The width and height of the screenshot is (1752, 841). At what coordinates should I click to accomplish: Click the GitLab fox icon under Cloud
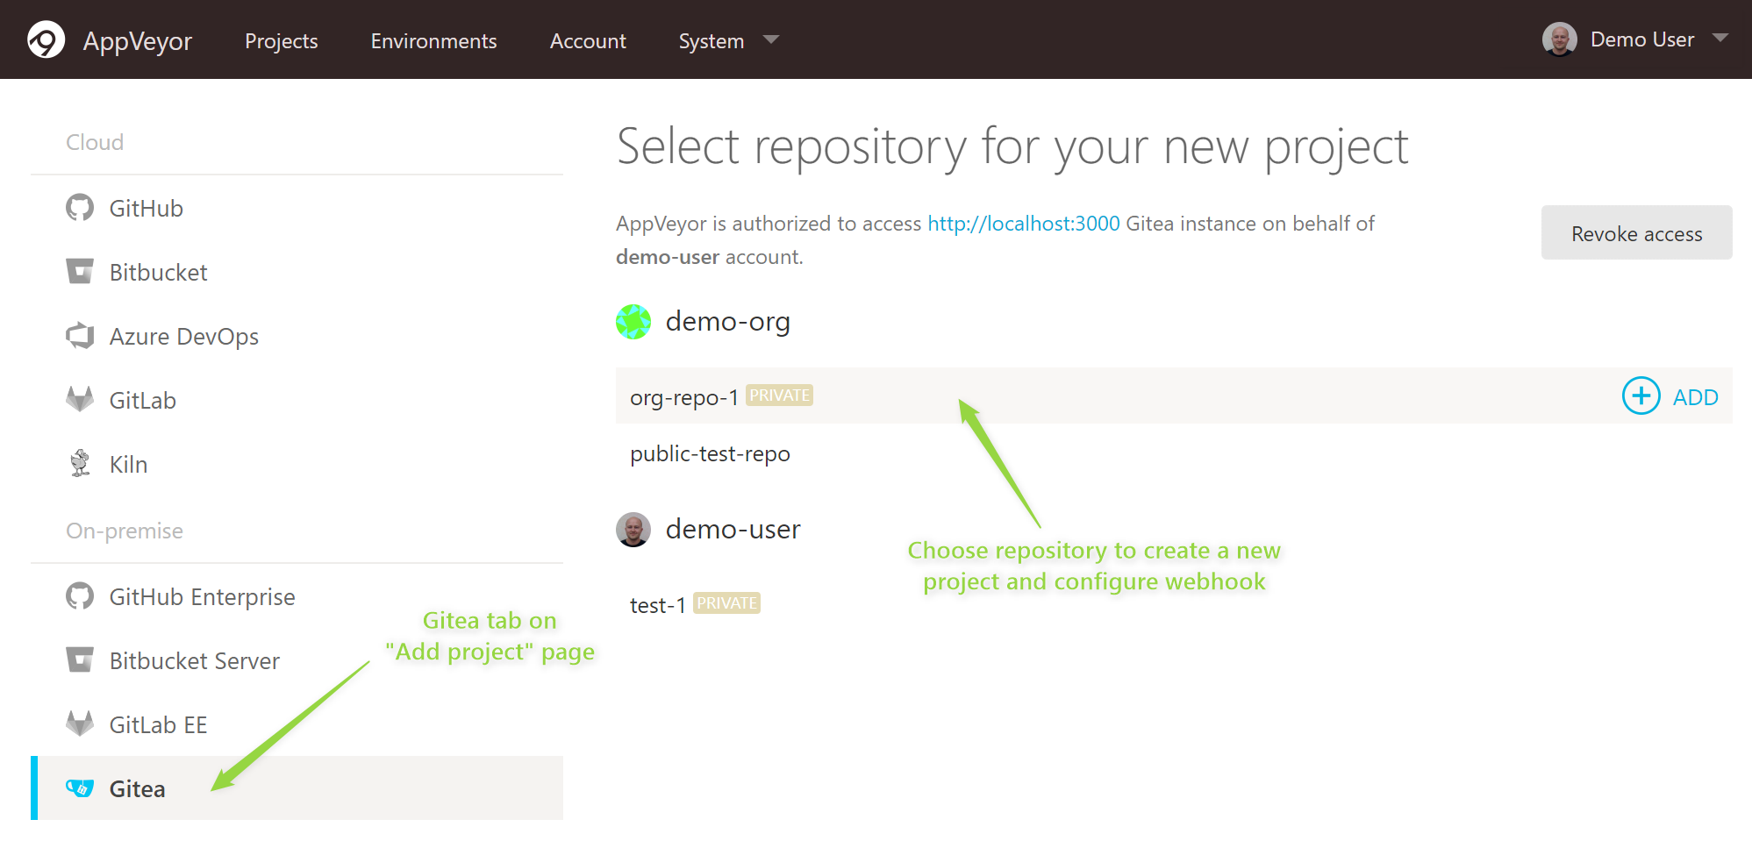(x=80, y=400)
